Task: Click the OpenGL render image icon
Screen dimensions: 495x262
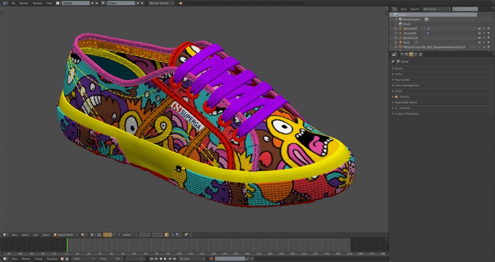Action: tap(186, 235)
